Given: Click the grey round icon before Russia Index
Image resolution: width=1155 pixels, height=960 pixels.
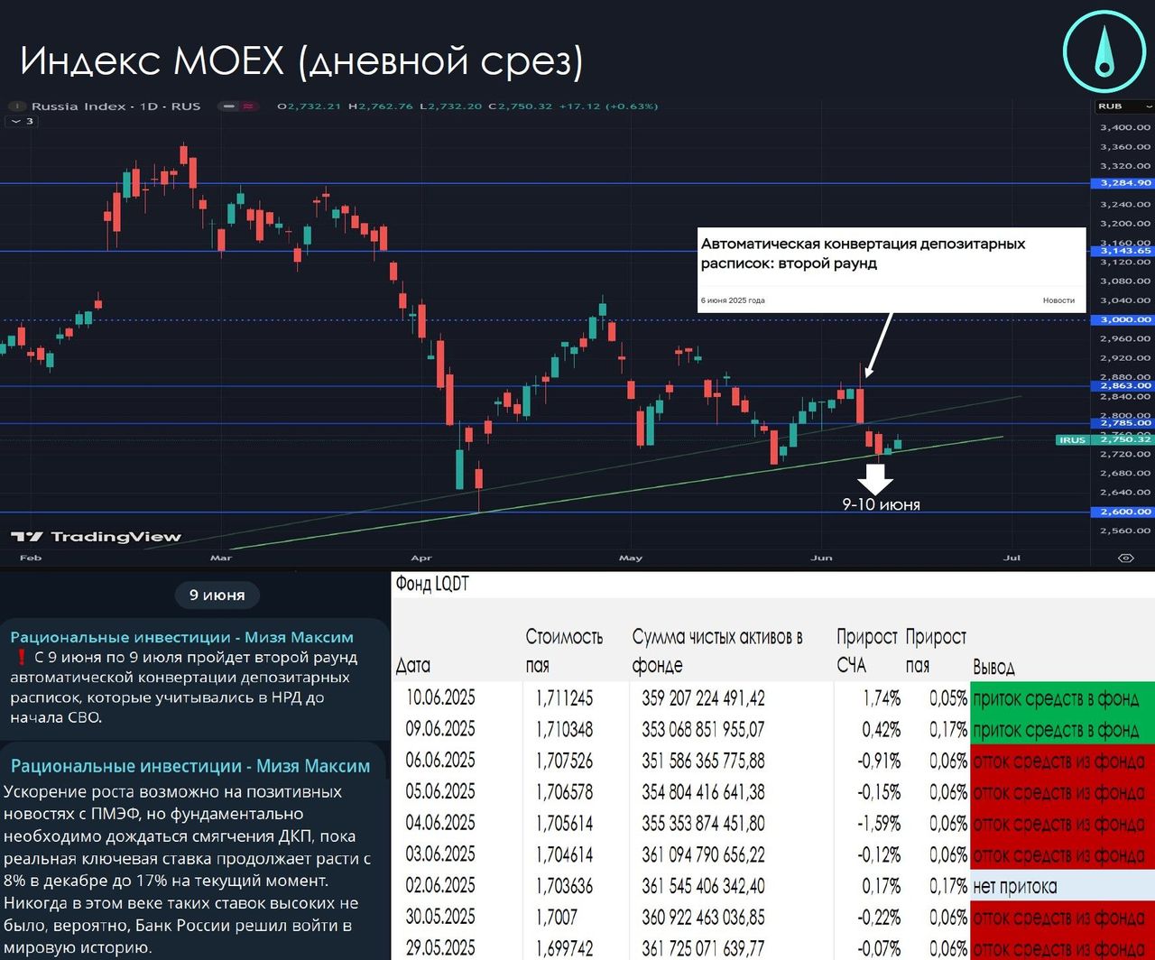Looking at the screenshot, I should pos(17,106).
